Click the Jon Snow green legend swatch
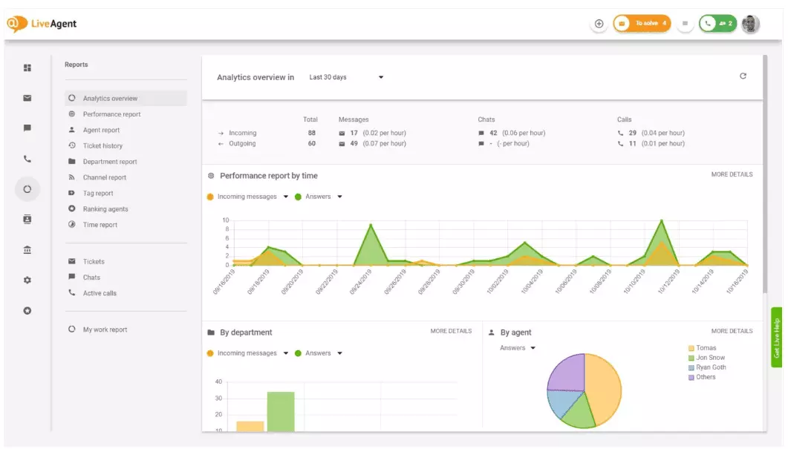 pos(691,357)
